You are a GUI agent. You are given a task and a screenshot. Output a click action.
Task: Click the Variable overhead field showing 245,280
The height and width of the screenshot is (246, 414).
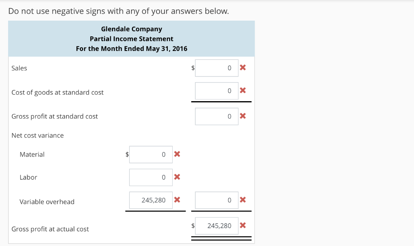pos(150,200)
